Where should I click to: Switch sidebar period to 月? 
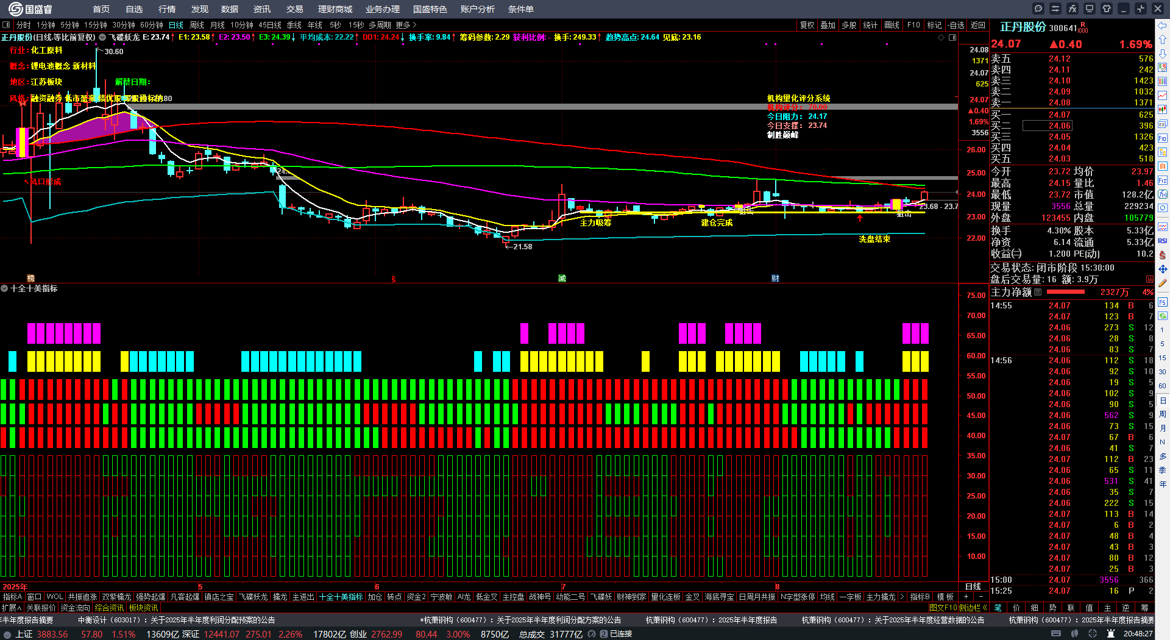(x=1163, y=428)
